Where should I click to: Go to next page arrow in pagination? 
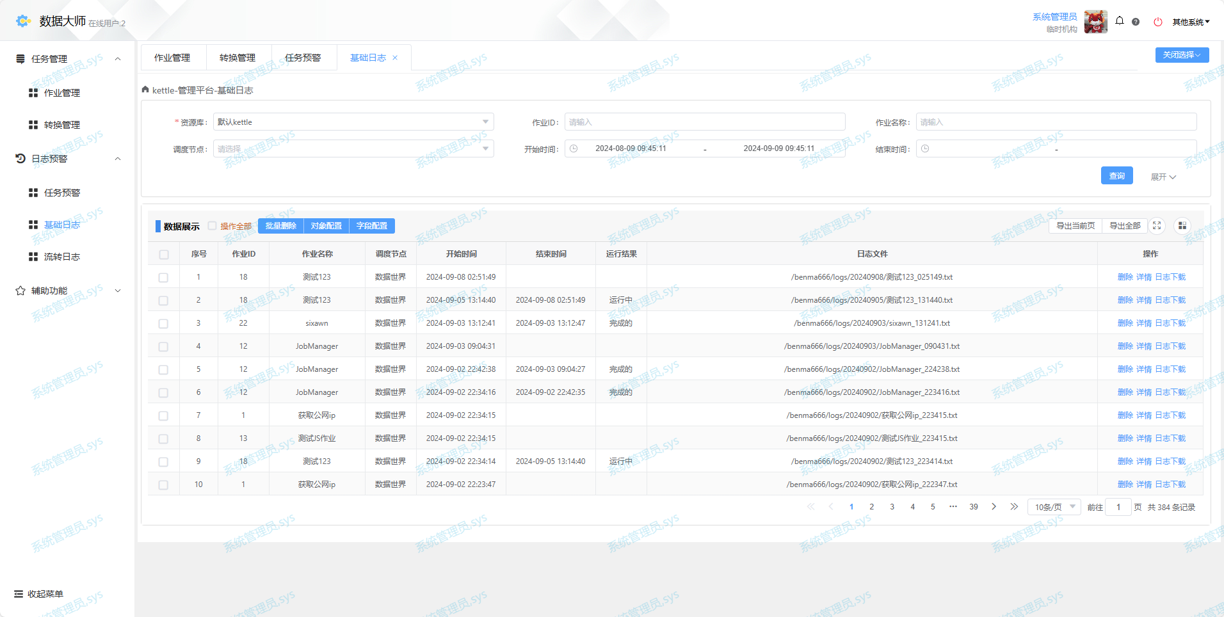pyautogui.click(x=994, y=506)
